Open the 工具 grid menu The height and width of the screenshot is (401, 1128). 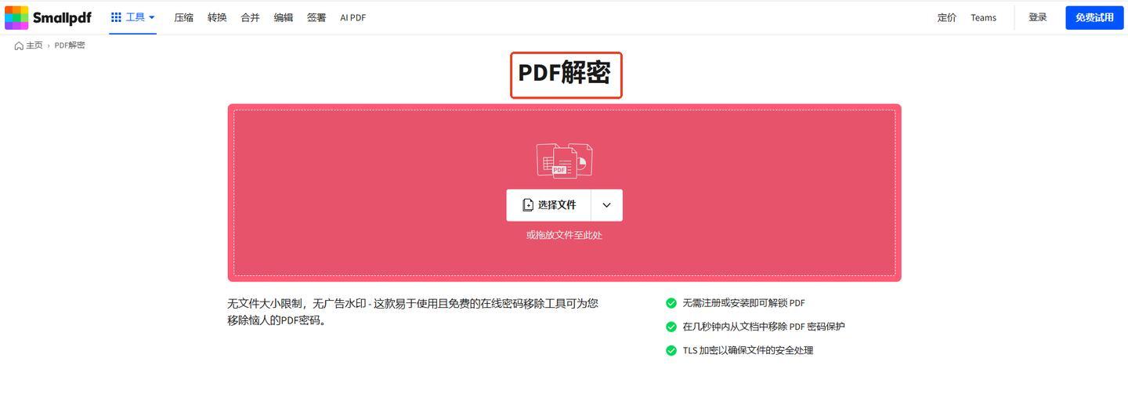pyautogui.click(x=132, y=17)
